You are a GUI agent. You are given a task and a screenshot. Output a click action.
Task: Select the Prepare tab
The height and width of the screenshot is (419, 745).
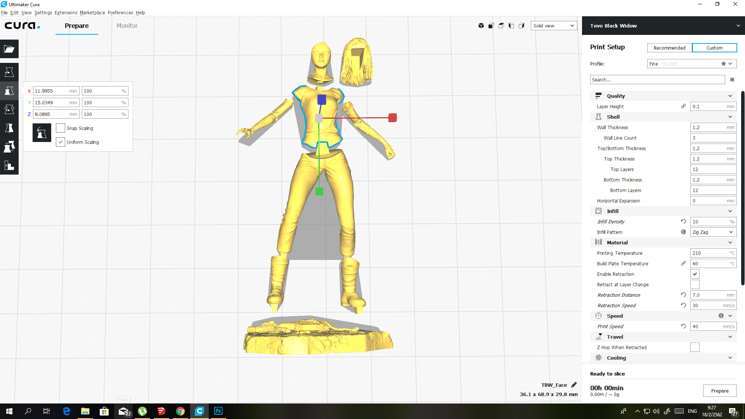pos(77,26)
